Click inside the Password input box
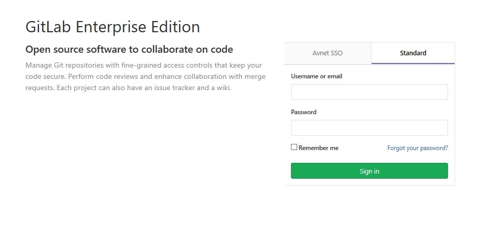Viewport: 486px width, 234px height. point(369,127)
